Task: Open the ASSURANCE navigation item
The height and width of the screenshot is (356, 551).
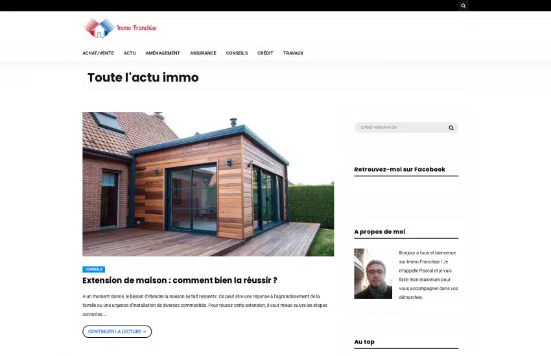Action: click(x=203, y=53)
